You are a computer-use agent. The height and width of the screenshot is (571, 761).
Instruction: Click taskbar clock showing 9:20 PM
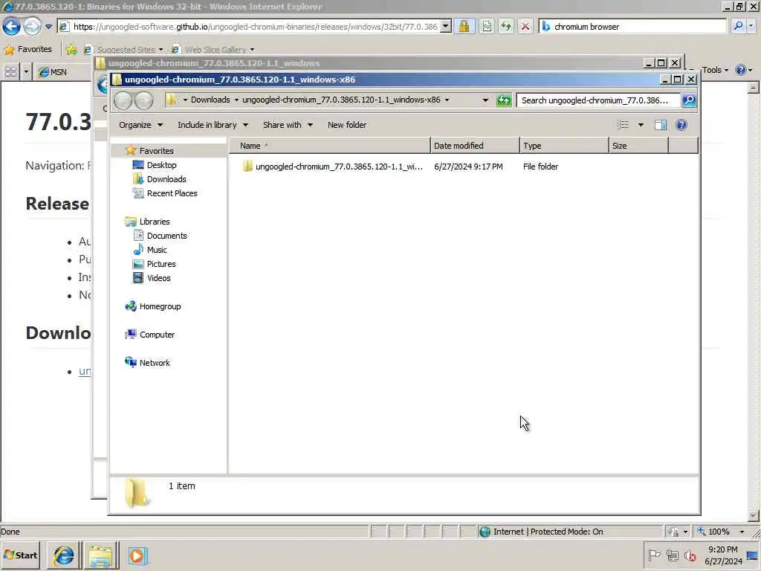point(723,555)
